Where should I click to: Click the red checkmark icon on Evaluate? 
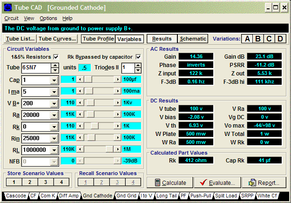[x=203, y=183]
